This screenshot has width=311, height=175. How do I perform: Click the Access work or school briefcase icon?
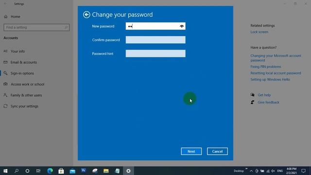pos(5,84)
